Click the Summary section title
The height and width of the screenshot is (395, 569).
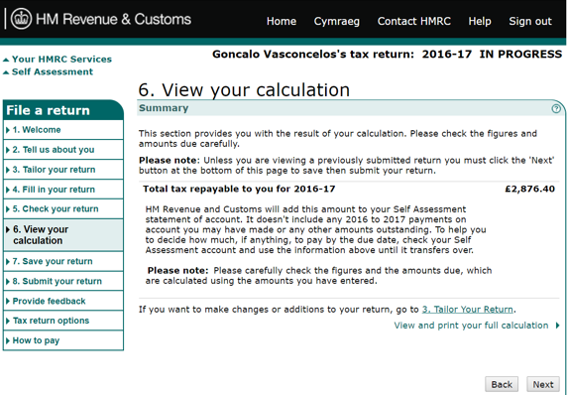tap(164, 108)
